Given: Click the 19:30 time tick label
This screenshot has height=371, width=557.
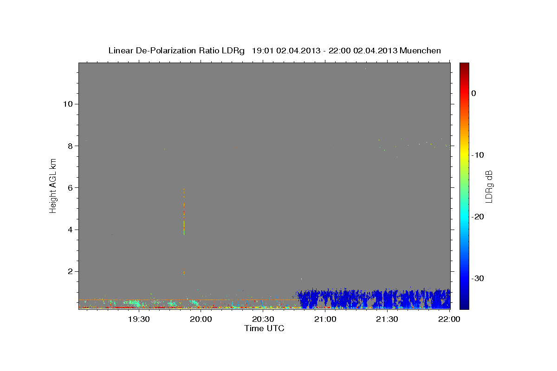Looking at the screenshot, I should click(x=138, y=319).
